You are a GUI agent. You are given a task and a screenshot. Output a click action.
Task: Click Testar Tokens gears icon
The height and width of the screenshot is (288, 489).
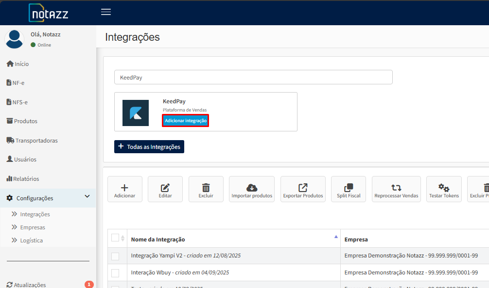pos(444,188)
